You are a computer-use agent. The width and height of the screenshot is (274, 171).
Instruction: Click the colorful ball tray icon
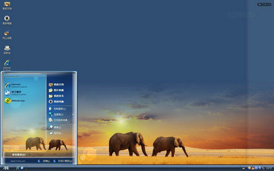tap(249, 168)
